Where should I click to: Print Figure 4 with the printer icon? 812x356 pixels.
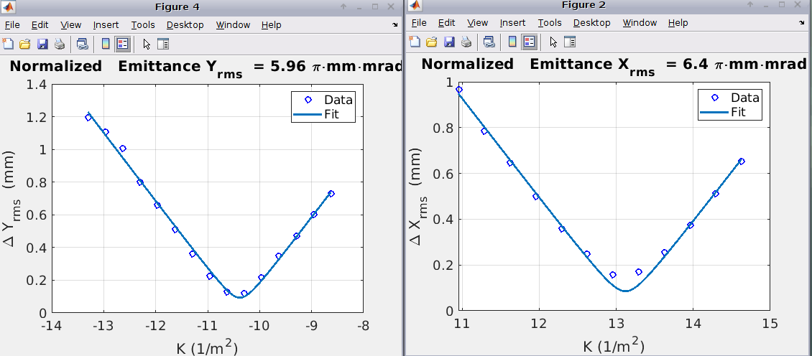[x=60, y=44]
